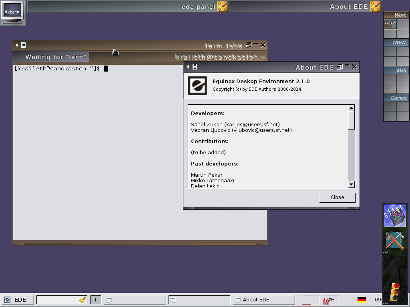This screenshot has width=410, height=307.
Task: Click the broom icon in the panel
Action: click(83, 300)
